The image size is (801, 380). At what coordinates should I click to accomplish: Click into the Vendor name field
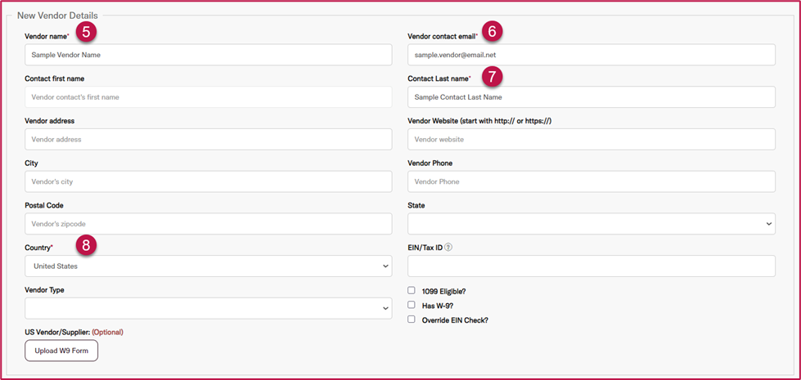(208, 55)
